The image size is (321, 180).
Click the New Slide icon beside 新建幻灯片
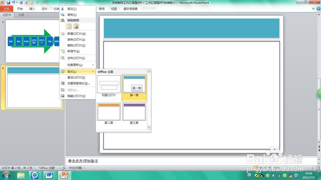coord(63,34)
